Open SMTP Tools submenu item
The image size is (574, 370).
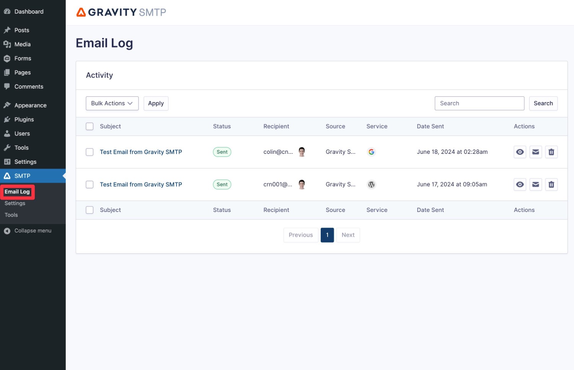pyautogui.click(x=11, y=215)
